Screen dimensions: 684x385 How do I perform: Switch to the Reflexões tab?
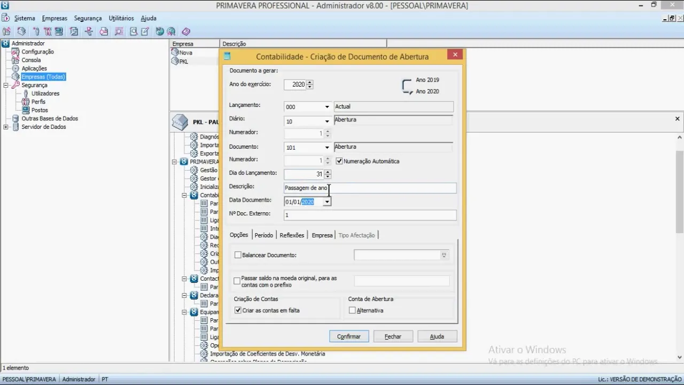point(292,235)
